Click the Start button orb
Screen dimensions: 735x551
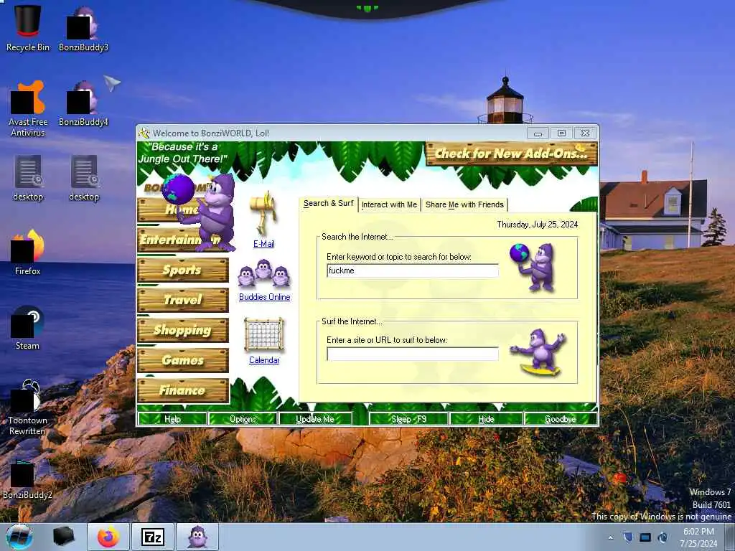19,537
